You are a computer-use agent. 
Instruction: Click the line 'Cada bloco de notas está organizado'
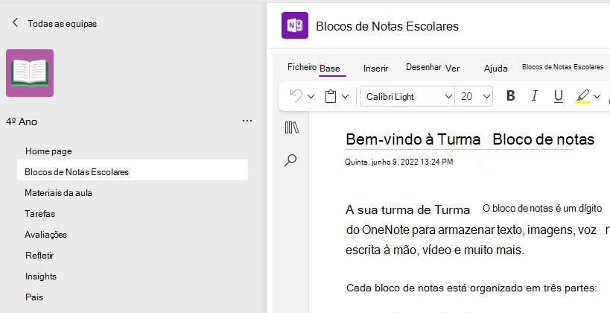(471, 288)
